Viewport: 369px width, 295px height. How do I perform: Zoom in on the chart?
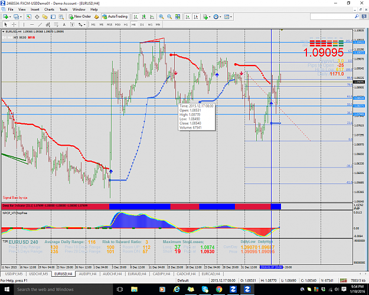point(161,17)
